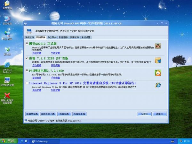
Task: Click the Xunlei (迅雷) download icon
Action: pos(157,60)
